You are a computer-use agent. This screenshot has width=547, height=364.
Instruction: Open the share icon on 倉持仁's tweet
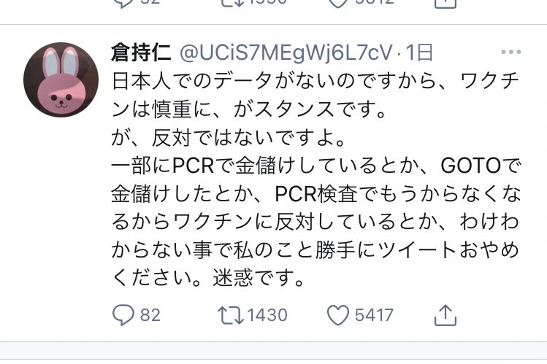445,315
